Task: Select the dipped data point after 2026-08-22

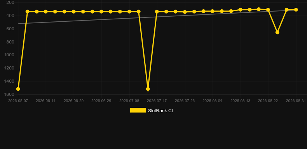Action: (x=277, y=32)
